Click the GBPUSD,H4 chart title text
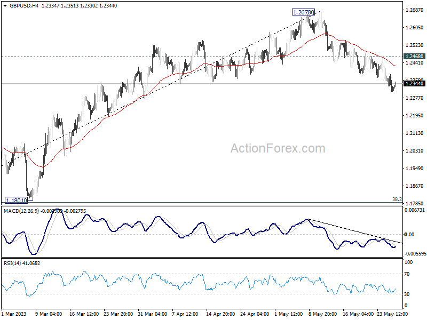The width and height of the screenshot is (427, 320). click(x=24, y=6)
